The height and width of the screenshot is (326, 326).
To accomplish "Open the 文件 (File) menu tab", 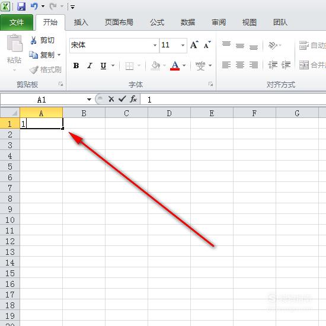I will pos(17,23).
